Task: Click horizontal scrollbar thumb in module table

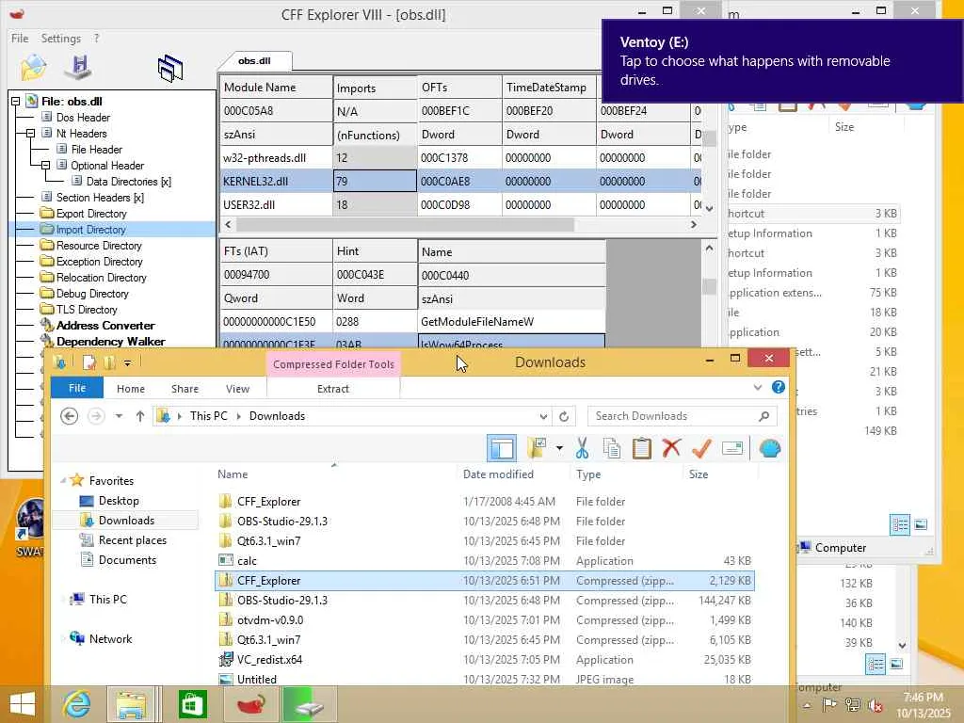Action: click(406, 225)
